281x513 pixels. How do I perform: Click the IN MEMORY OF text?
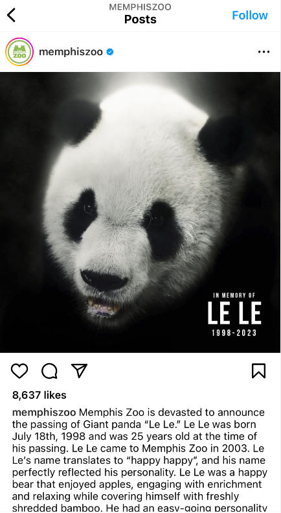234,296
